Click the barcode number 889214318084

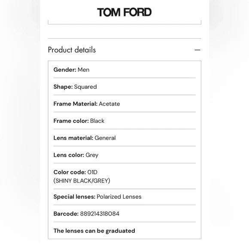[x=100, y=214]
